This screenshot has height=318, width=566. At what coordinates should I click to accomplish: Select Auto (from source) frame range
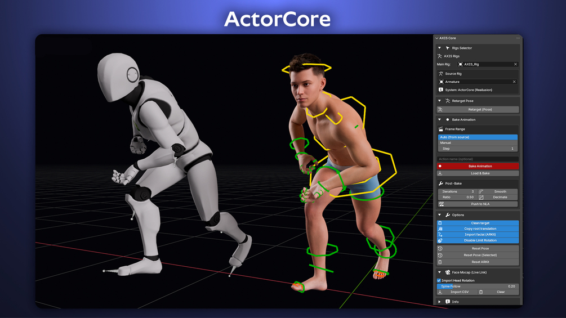478,137
